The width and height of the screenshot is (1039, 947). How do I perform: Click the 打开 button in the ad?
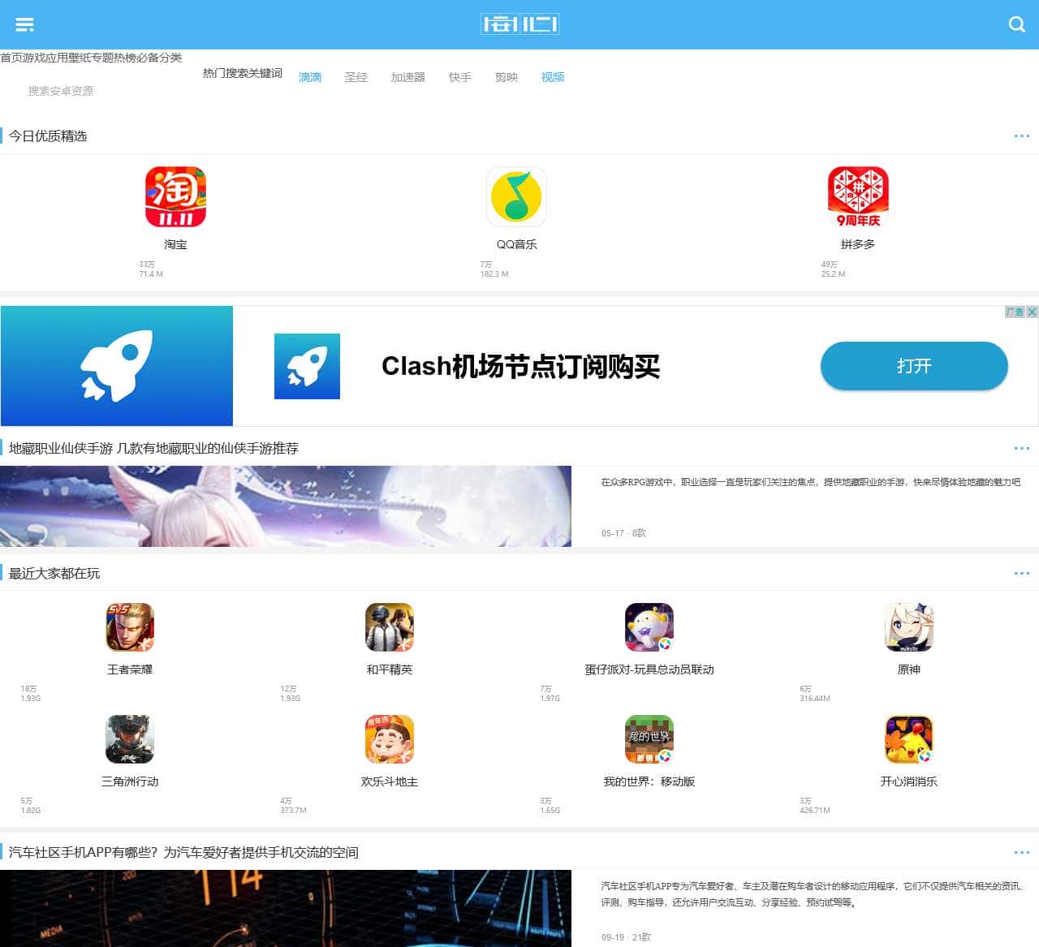[x=914, y=366]
